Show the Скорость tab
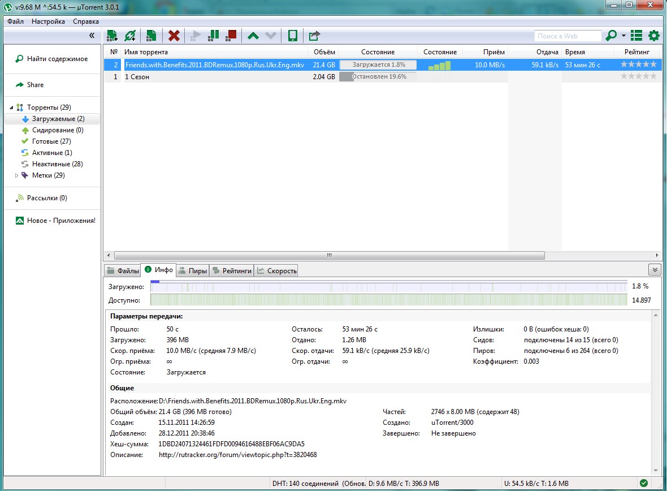Viewport: 667px width, 491px height. [x=276, y=271]
